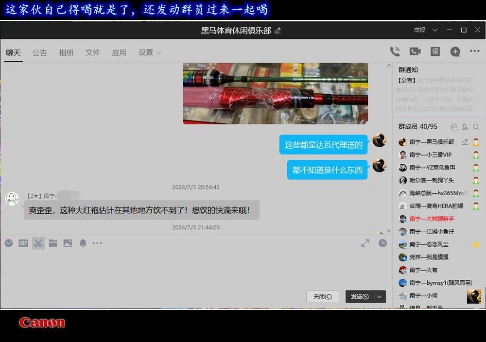This screenshot has width=486, height=342.
Task: Open the 文件 tab
Action: 93,52
